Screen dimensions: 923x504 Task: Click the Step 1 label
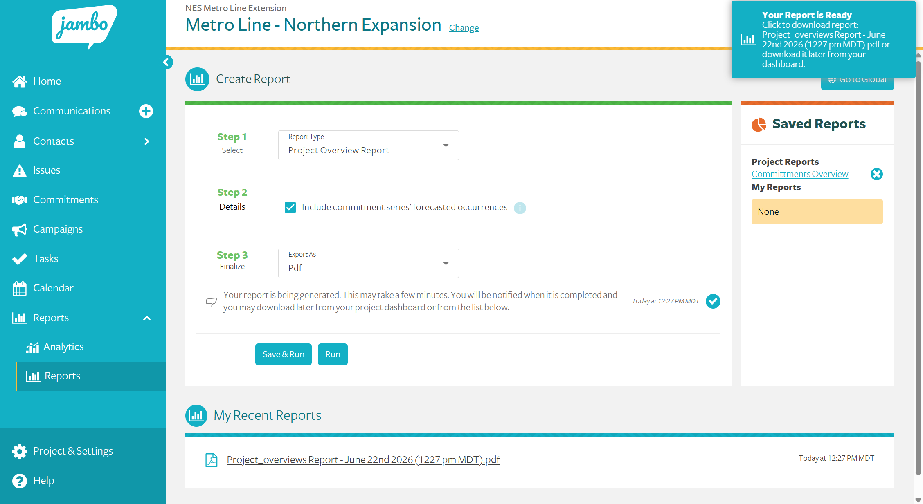click(232, 137)
